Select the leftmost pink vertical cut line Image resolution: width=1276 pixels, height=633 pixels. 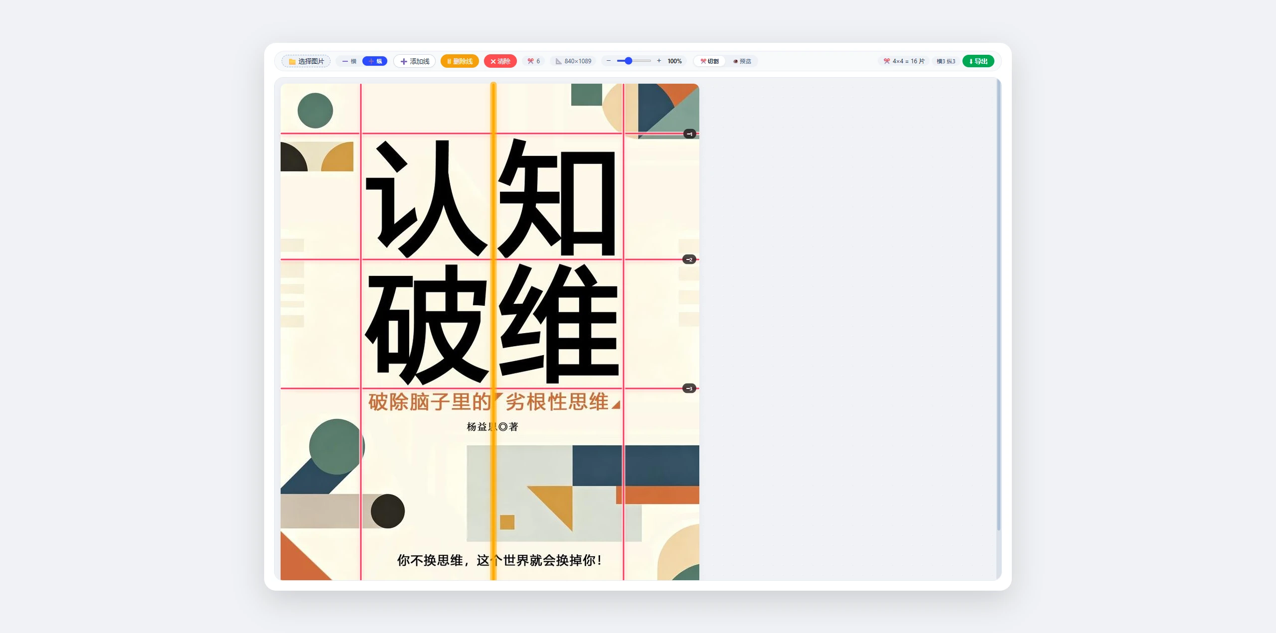[361, 331]
